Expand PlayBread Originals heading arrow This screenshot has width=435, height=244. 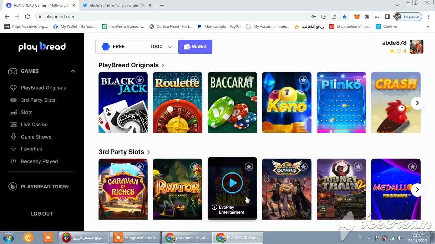(x=163, y=65)
